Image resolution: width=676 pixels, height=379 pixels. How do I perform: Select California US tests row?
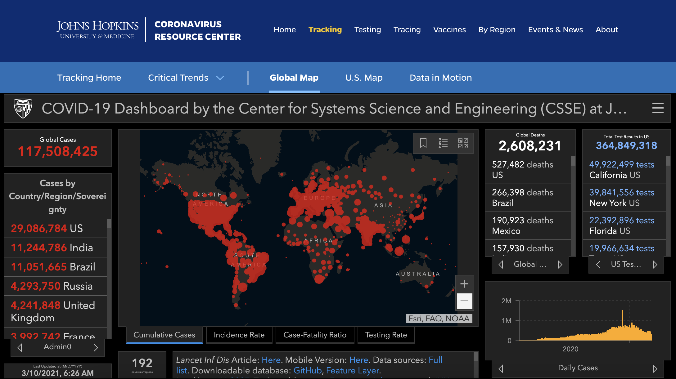(624, 170)
